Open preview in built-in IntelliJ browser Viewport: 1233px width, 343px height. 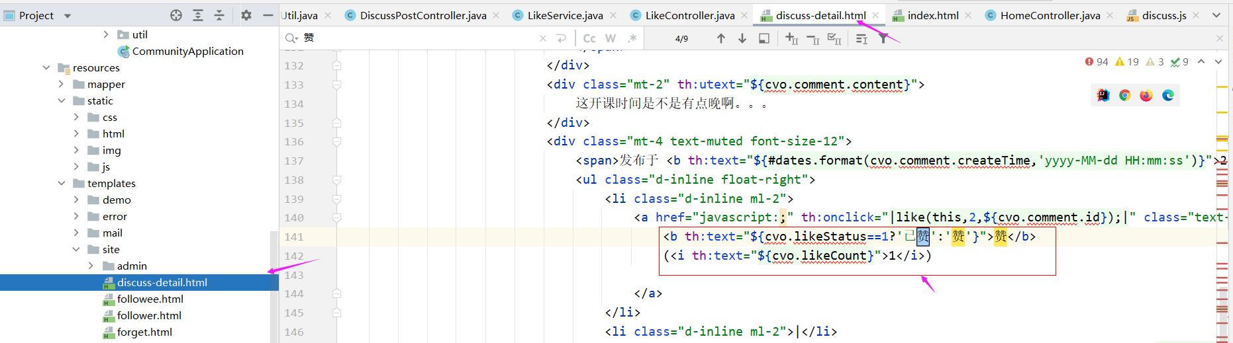1103,95
